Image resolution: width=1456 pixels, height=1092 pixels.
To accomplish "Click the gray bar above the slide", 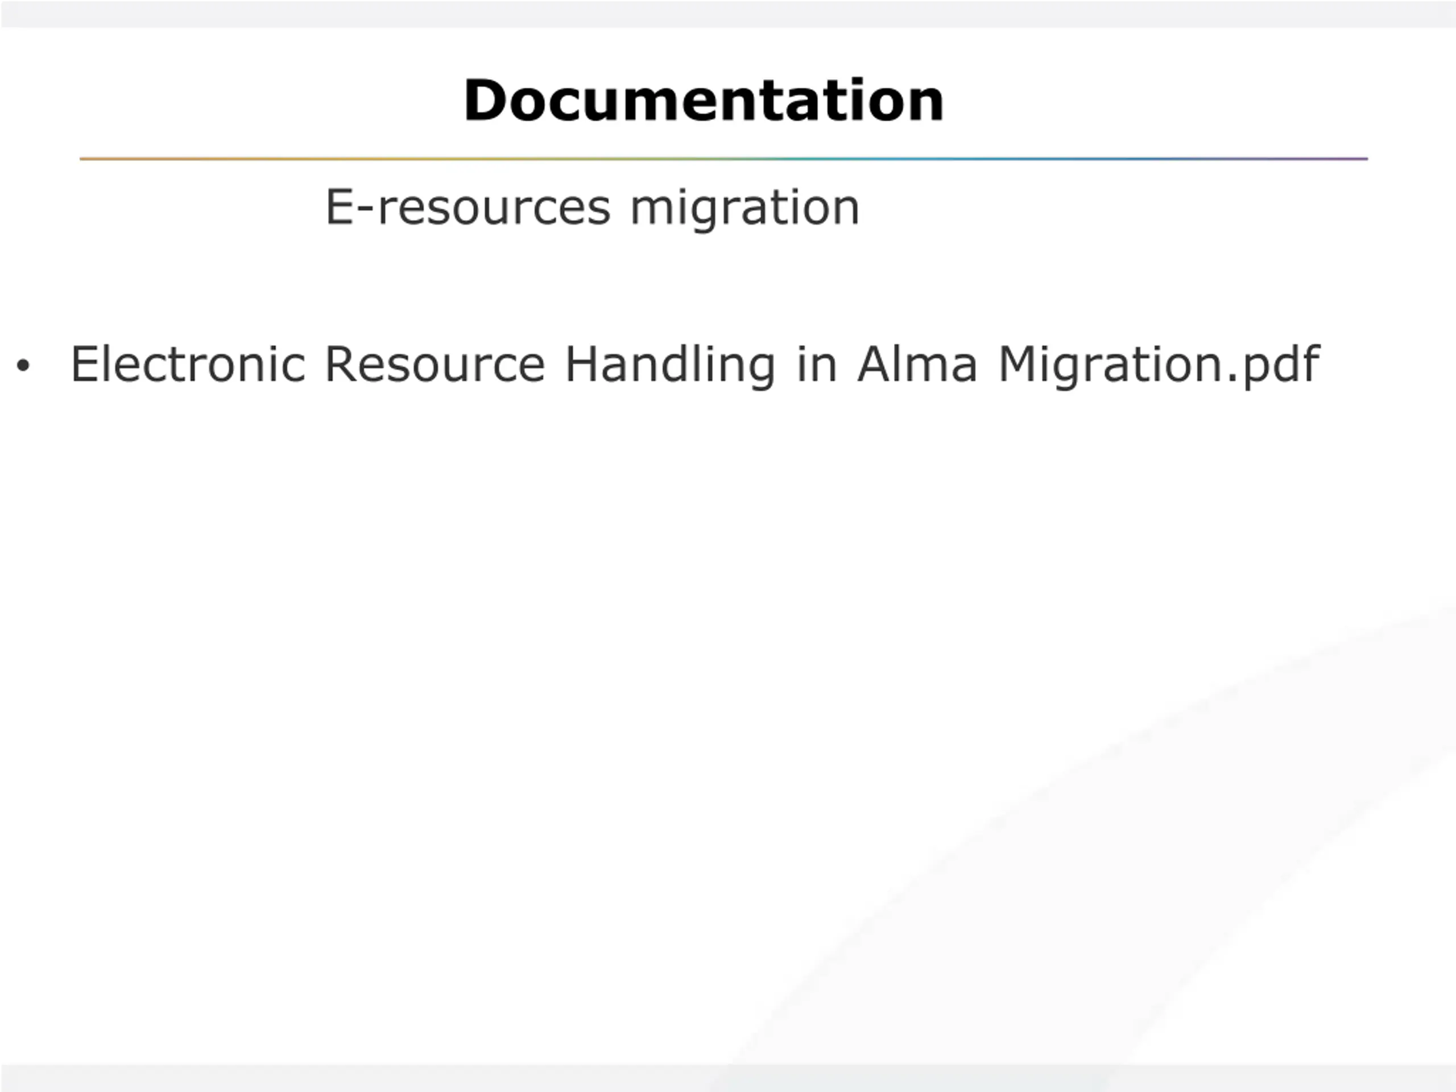I will coord(728,14).
